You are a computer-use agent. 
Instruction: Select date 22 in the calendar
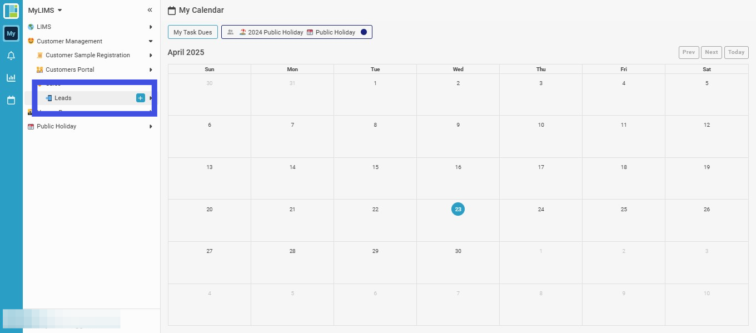375,209
